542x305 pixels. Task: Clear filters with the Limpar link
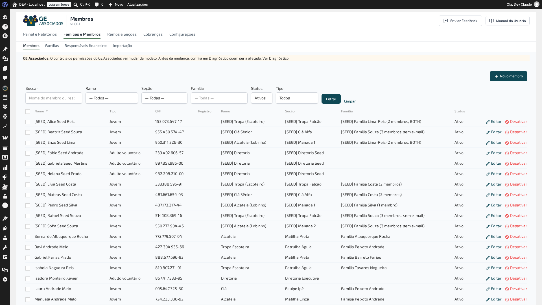(350, 101)
